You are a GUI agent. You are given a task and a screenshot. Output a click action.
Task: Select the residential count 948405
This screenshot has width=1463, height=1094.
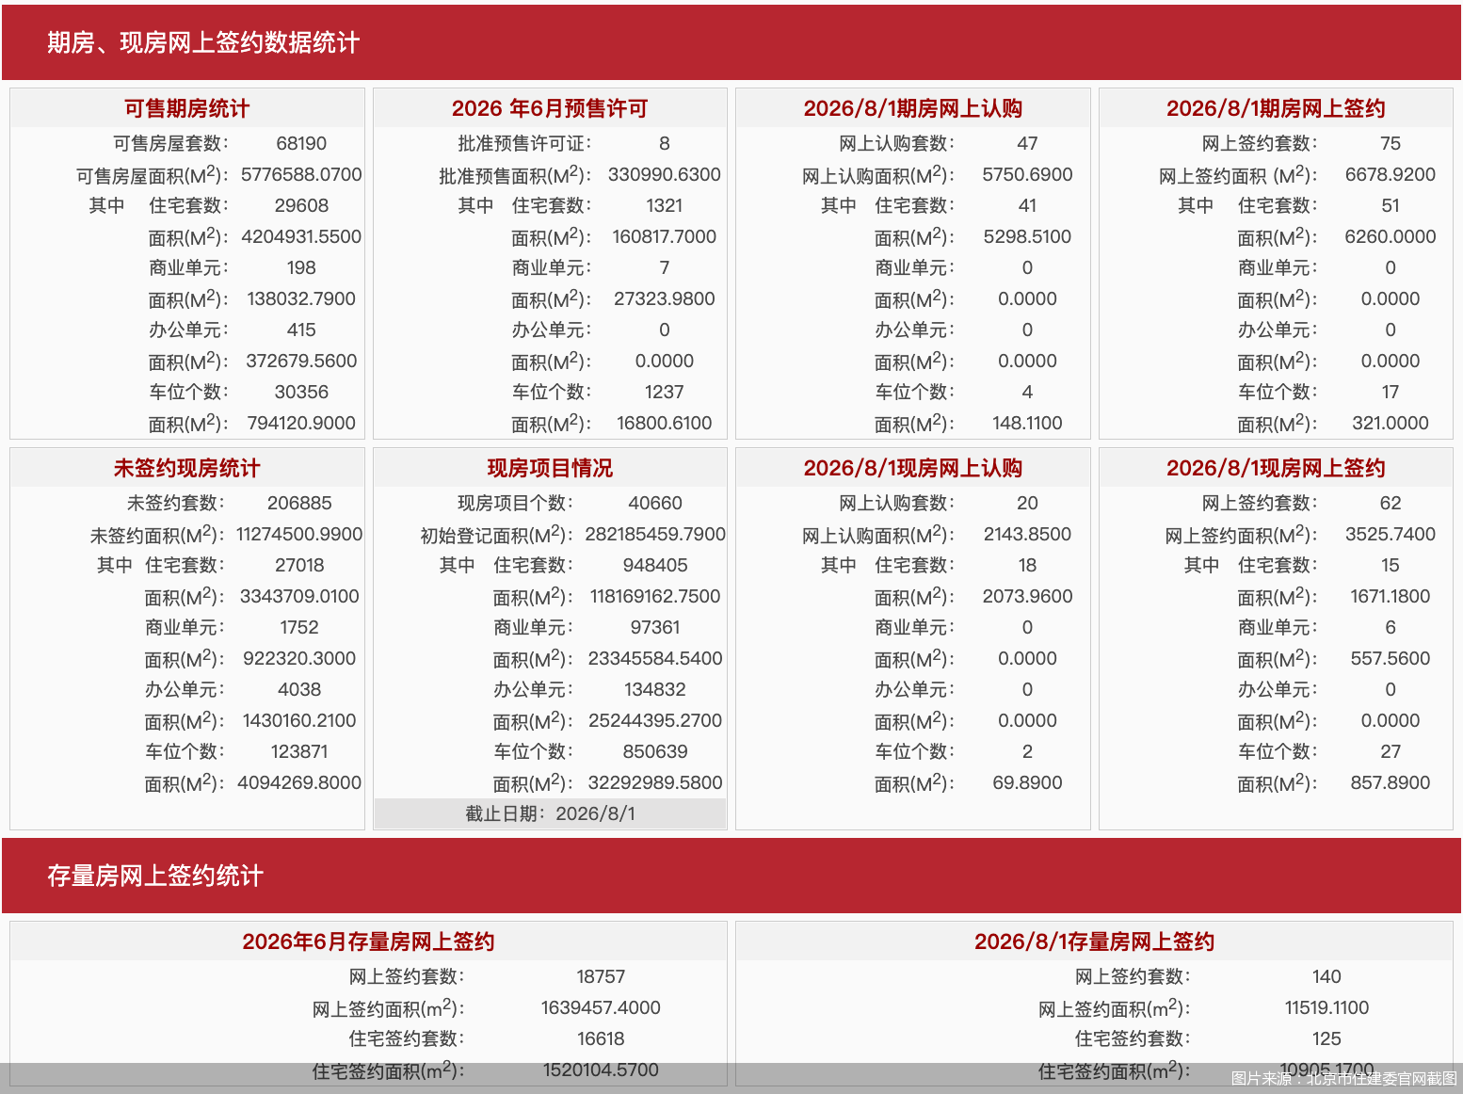(655, 565)
